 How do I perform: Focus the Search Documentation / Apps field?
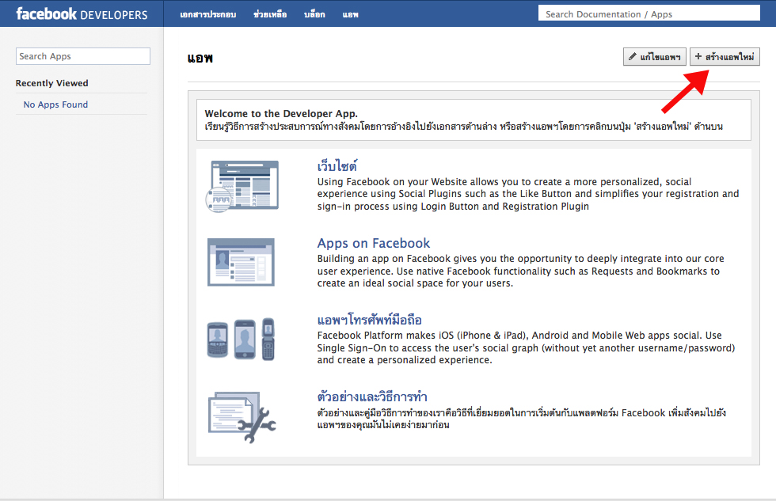coord(649,13)
